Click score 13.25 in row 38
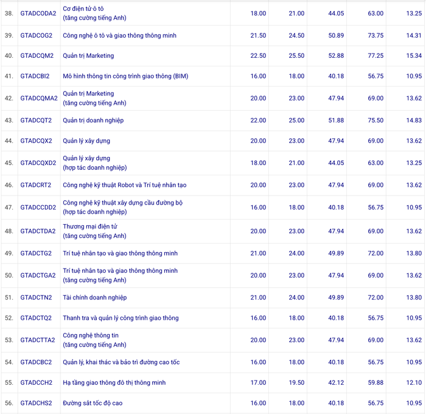The image size is (426, 414). pyautogui.click(x=414, y=13)
